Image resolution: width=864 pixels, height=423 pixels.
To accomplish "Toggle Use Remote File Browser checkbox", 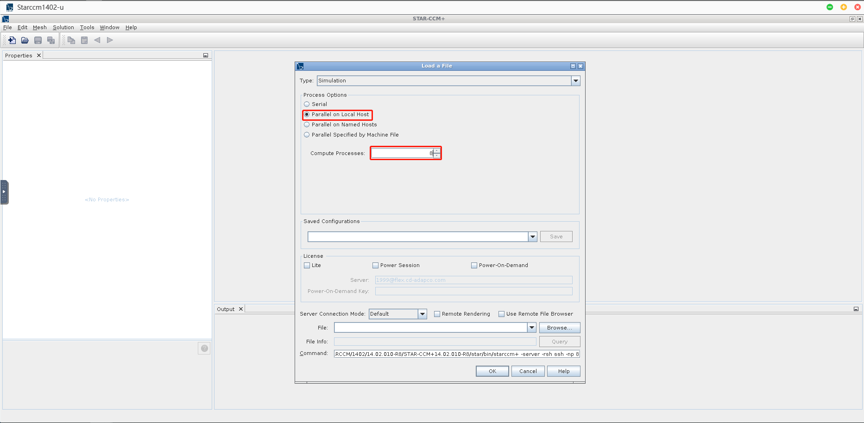I will point(501,314).
